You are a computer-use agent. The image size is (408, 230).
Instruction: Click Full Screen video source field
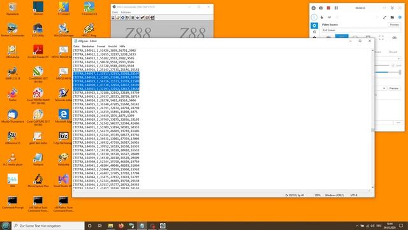tap(361, 30)
